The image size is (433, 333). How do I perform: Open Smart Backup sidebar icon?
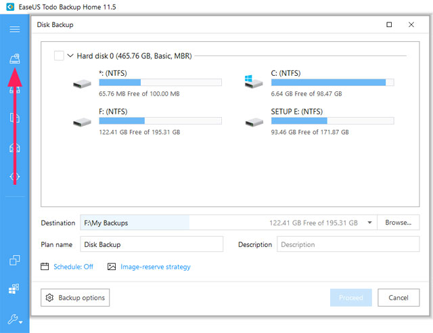click(15, 177)
